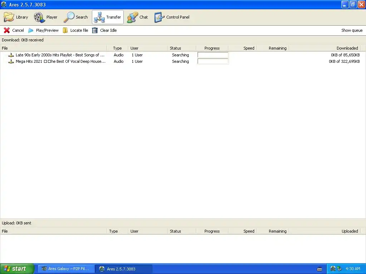Sort downloads by Progress column
The width and height of the screenshot is (366, 274).
[212, 48]
